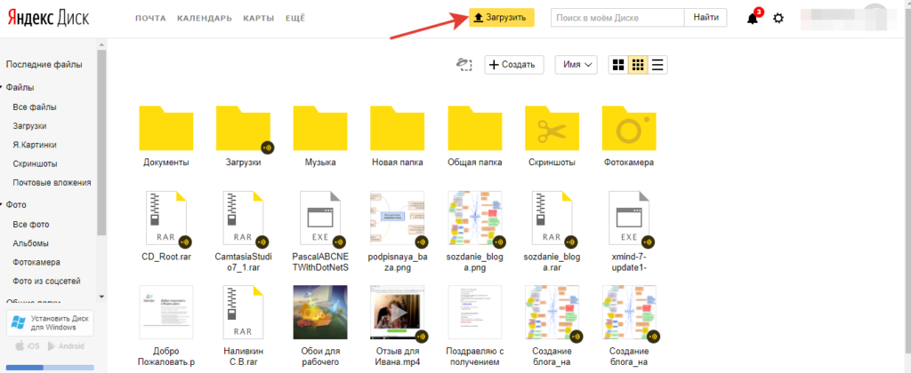
Task: Click the selection mode icon near Создать
Action: [462, 64]
